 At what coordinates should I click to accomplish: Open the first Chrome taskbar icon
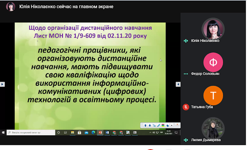tap(114, 133)
